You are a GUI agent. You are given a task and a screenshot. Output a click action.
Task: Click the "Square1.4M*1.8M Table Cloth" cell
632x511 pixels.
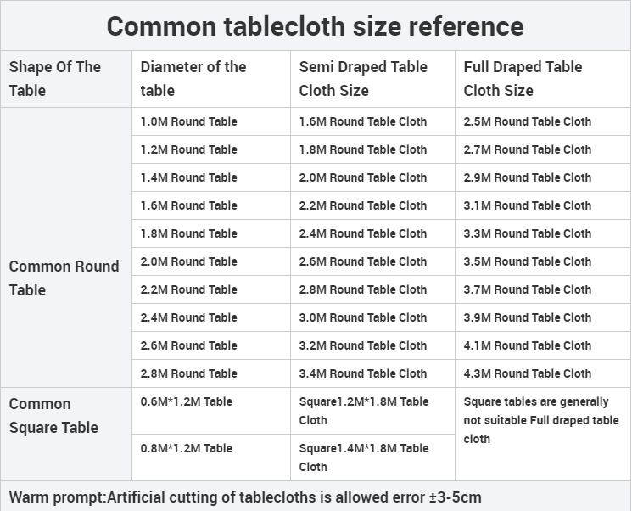coord(364,458)
